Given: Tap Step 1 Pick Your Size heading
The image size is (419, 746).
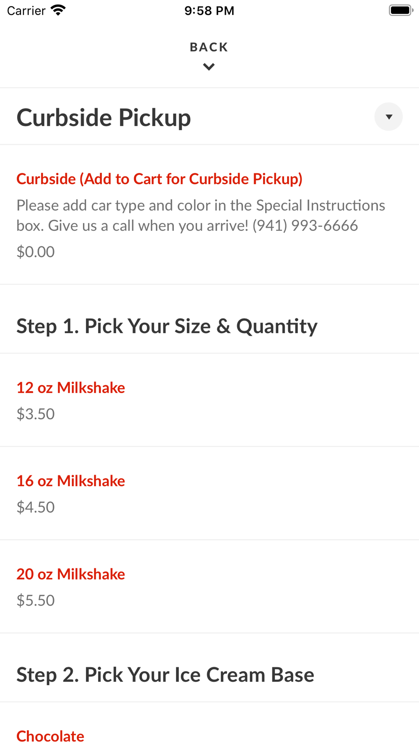Looking at the screenshot, I should pyautogui.click(x=167, y=326).
